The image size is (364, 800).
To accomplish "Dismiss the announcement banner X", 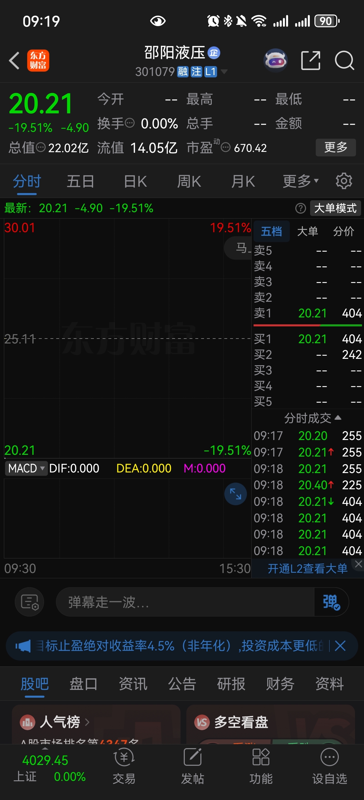I will [x=340, y=646].
